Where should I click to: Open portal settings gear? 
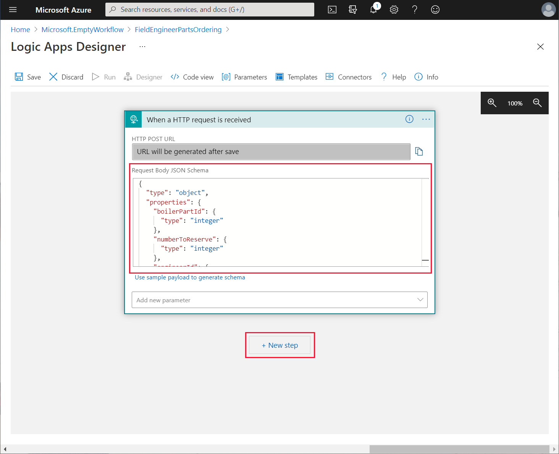coord(394,10)
